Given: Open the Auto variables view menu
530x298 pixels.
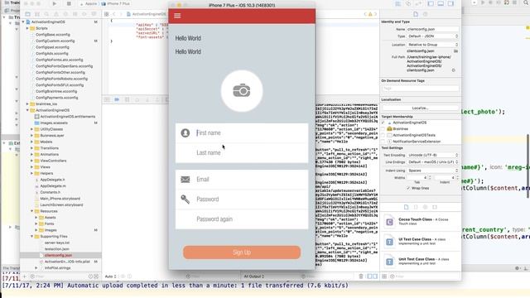Looking at the screenshot, I should coord(110,276).
